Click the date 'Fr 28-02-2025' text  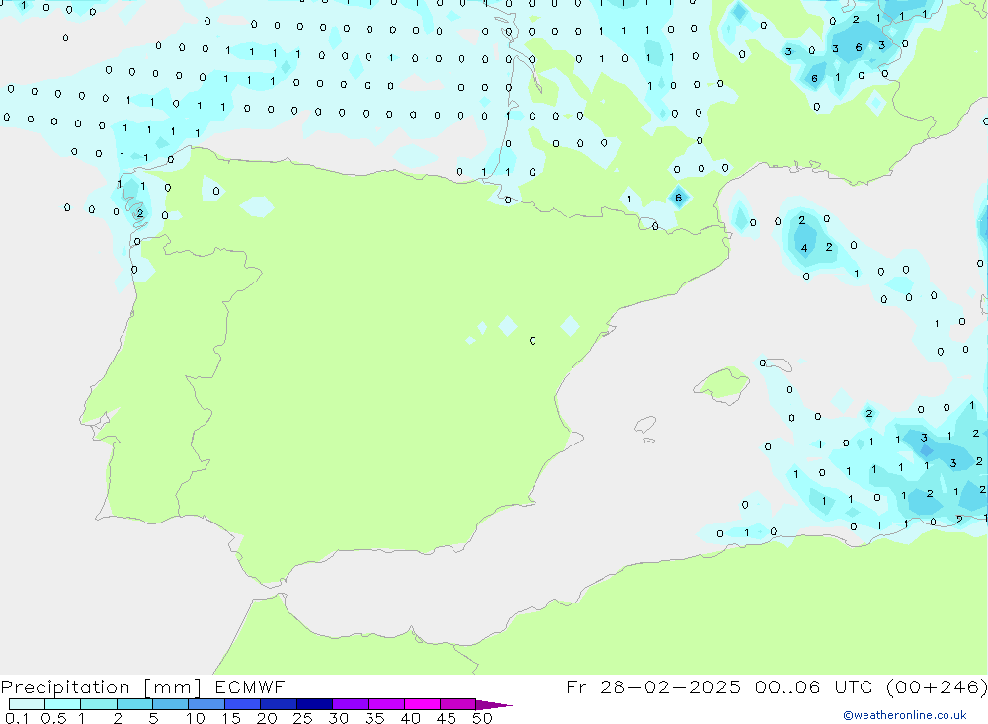[653, 687]
